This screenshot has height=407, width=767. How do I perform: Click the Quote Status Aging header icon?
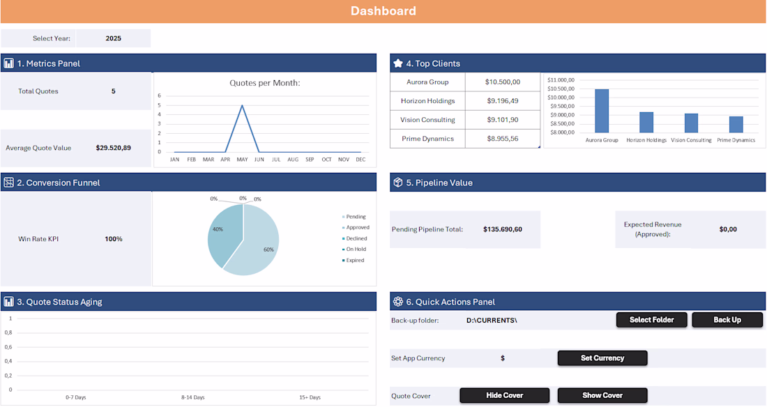9,302
